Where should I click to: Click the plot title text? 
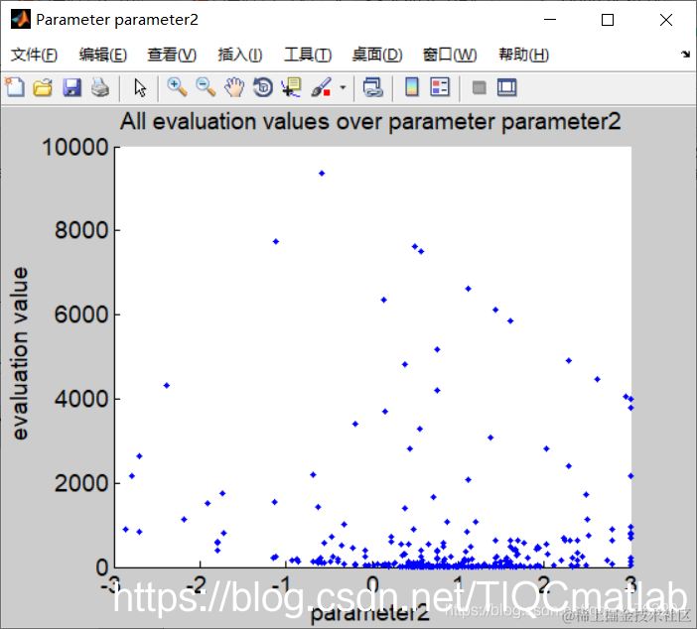coord(370,121)
